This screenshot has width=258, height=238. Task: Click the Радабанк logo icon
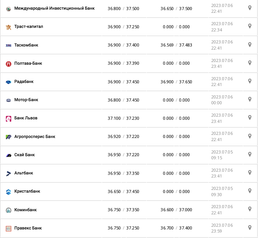click(x=9, y=82)
